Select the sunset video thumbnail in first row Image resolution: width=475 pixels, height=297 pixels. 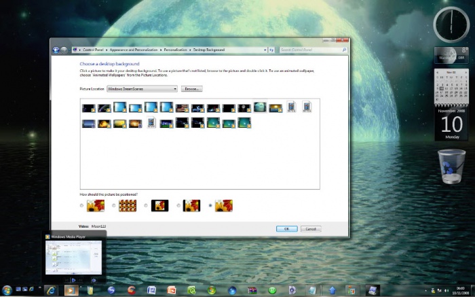pos(275,108)
